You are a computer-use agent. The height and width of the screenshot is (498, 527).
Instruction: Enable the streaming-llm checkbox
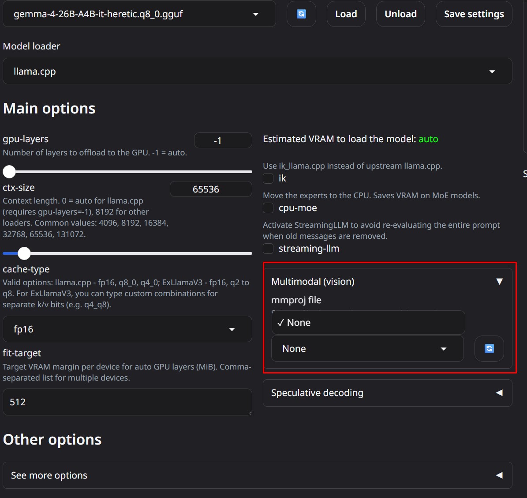tap(268, 248)
